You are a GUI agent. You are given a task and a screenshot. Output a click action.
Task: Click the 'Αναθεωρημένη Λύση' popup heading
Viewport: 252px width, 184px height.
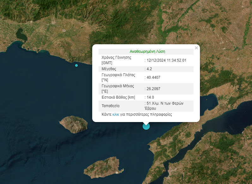[147, 51]
